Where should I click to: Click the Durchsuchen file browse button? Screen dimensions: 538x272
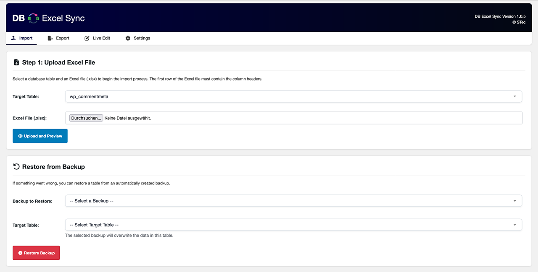click(86, 118)
